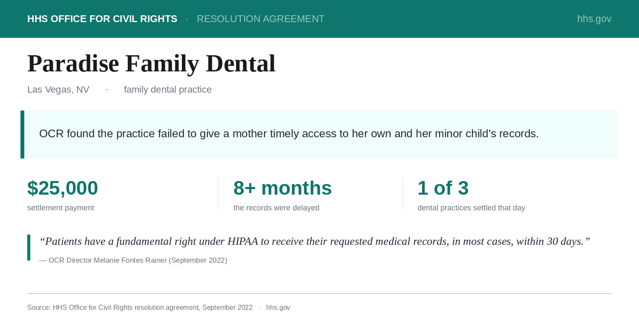Click the Las Vegas, NV location text
The height and width of the screenshot is (323, 639).
[x=58, y=90]
